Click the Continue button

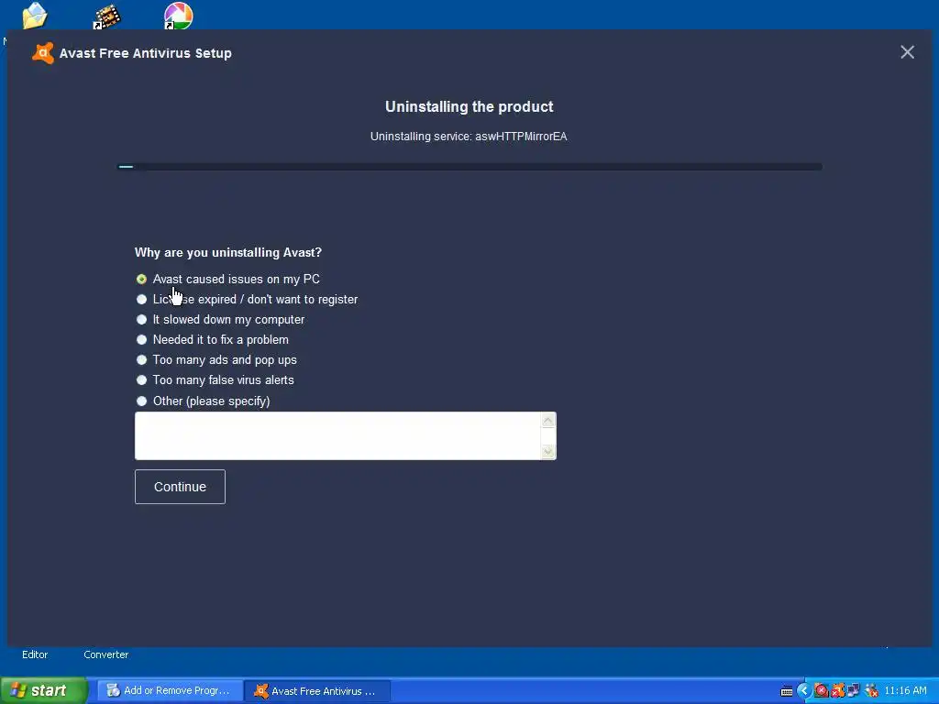[x=180, y=487]
